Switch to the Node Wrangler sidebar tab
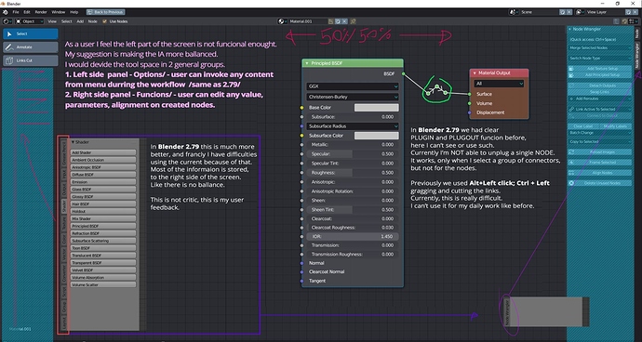642x342 pixels. pyautogui.click(x=637, y=55)
